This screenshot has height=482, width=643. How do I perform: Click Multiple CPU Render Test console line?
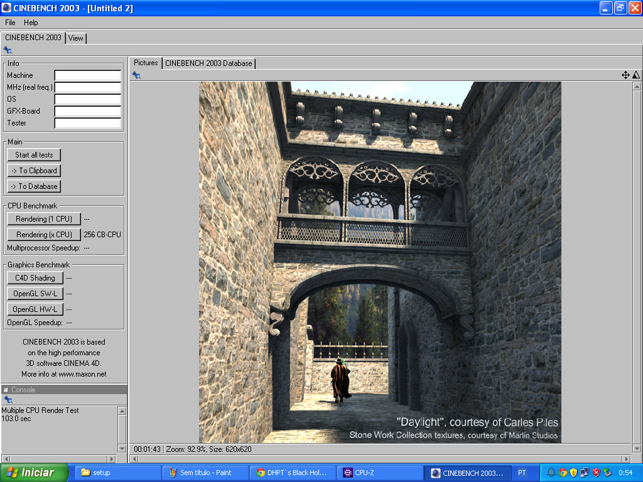click(x=40, y=410)
